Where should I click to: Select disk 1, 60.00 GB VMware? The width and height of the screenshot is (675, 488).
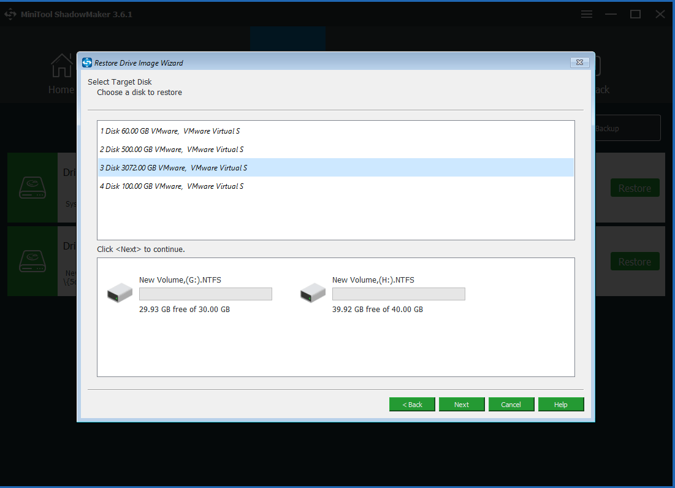[x=335, y=131]
